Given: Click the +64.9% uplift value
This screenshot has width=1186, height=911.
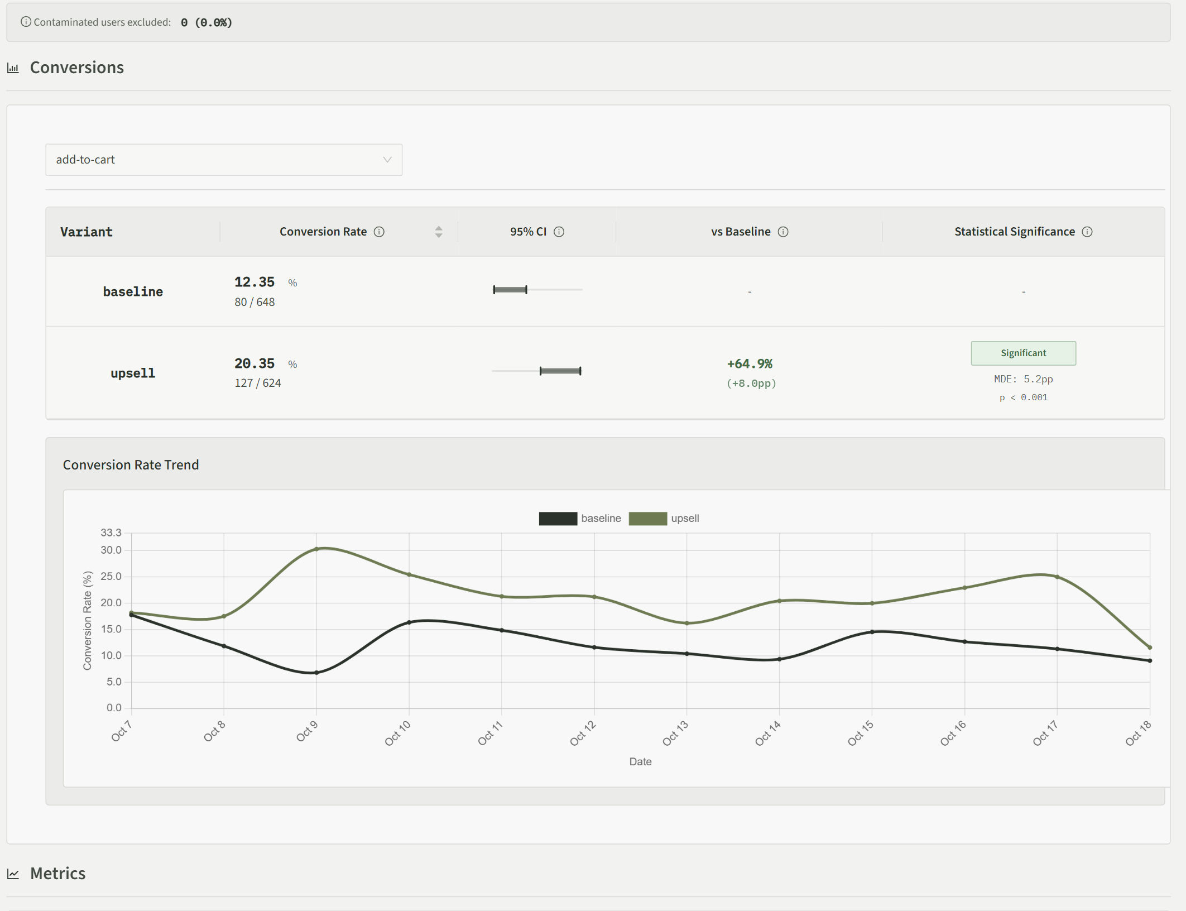Looking at the screenshot, I should pyautogui.click(x=750, y=364).
